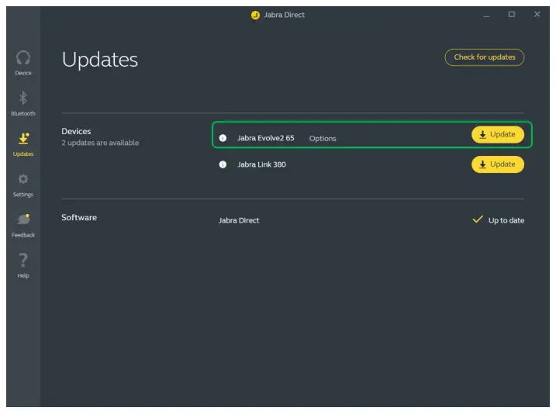Click the Jabra logo in title bar

coord(255,15)
